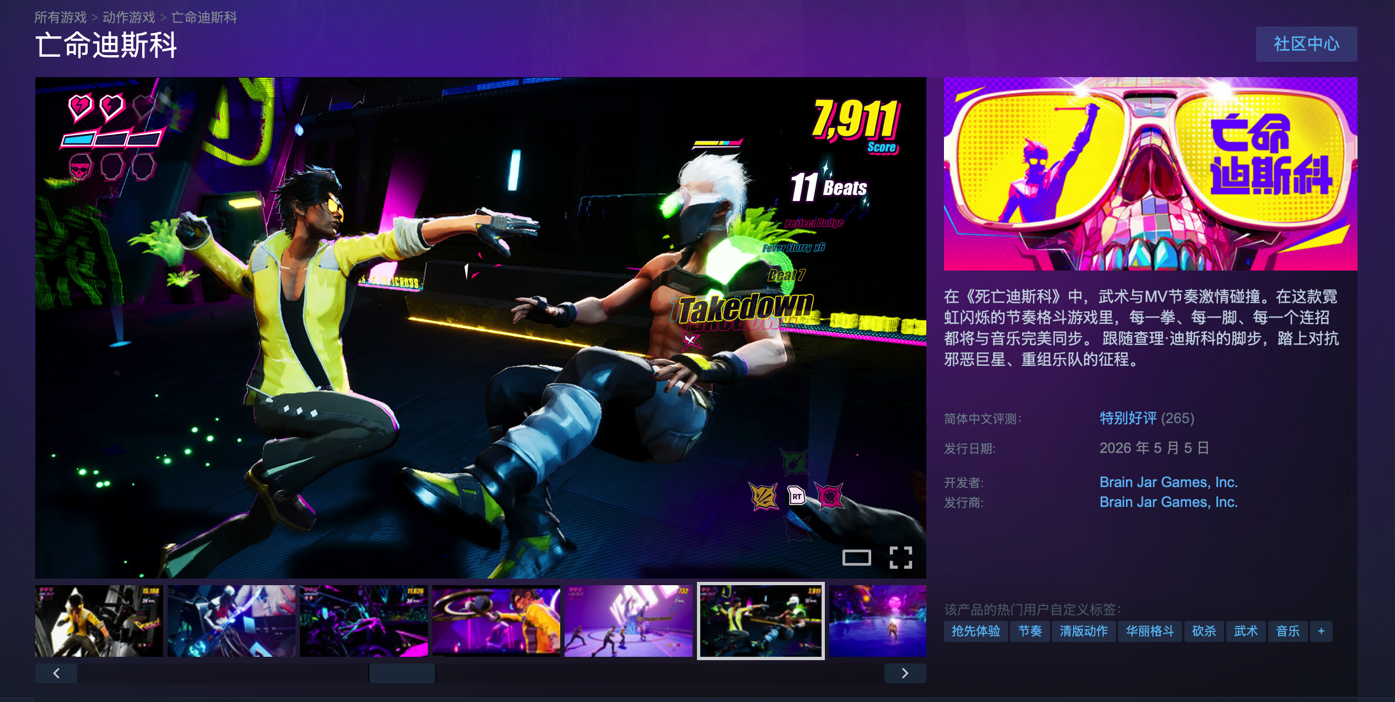This screenshot has height=702, width=1395.
Task: View the second thumbnail with the blue guitar fight
Action: [x=232, y=621]
